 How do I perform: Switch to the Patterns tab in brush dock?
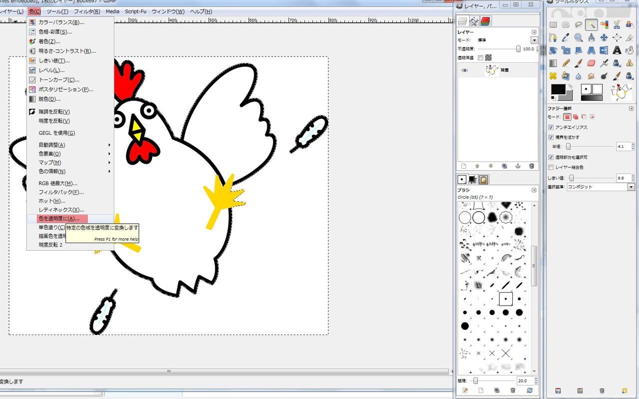pyautogui.click(x=483, y=180)
